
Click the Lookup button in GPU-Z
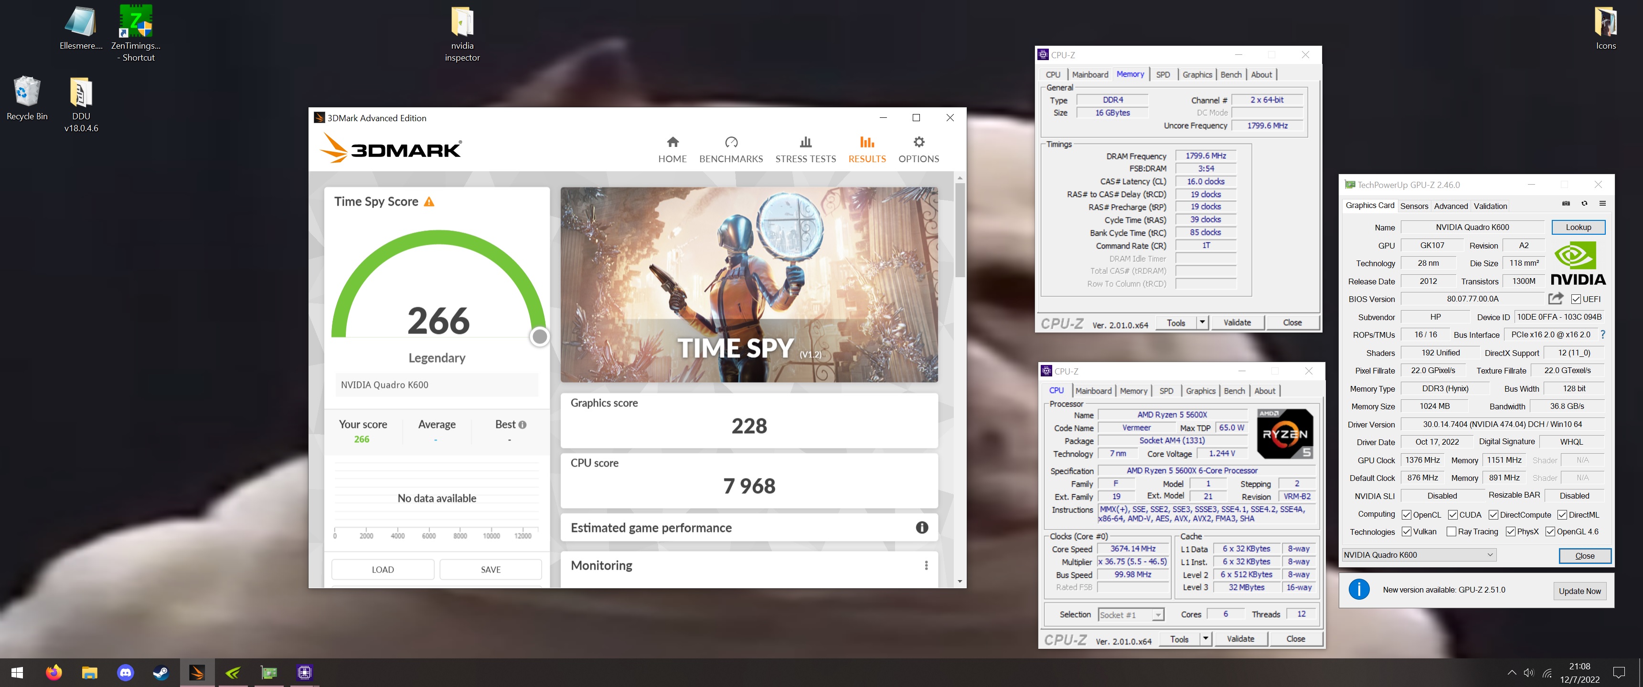point(1578,227)
